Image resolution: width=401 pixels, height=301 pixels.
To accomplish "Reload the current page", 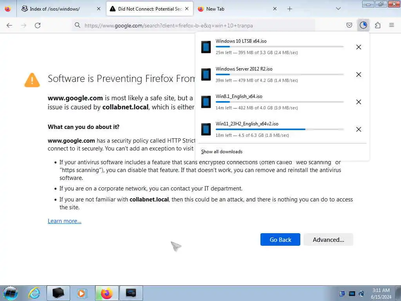I will (x=38, y=25).
